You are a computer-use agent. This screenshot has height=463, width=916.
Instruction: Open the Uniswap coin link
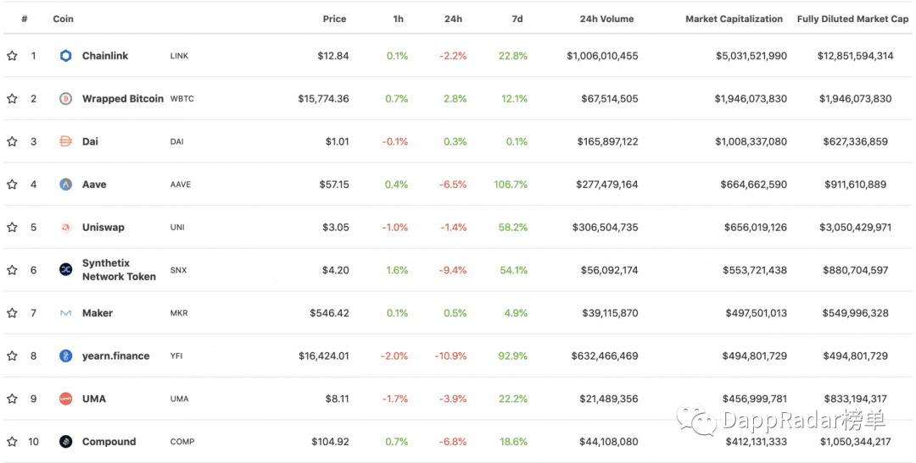(103, 228)
